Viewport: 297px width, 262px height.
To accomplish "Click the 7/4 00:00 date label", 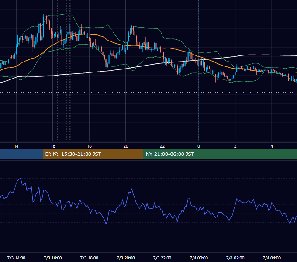I will click(x=199, y=258).
